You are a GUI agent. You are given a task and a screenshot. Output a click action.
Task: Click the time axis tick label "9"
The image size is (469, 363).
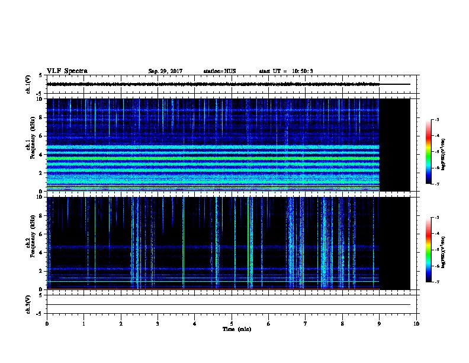(379, 324)
